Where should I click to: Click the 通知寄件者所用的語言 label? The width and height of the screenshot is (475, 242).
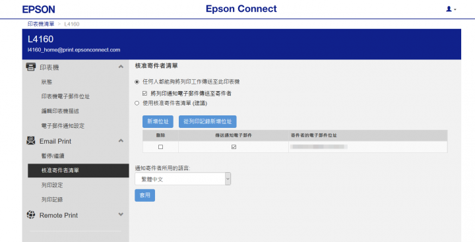pyautogui.click(x=162, y=168)
